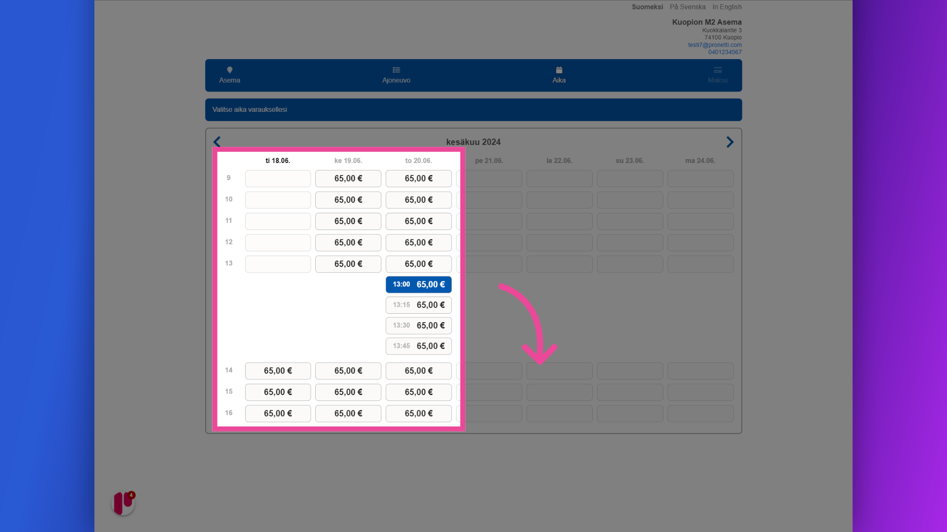Select the 11 o'clock slot on to 20.06.
The width and height of the screenshot is (947, 532).
pyautogui.click(x=419, y=221)
